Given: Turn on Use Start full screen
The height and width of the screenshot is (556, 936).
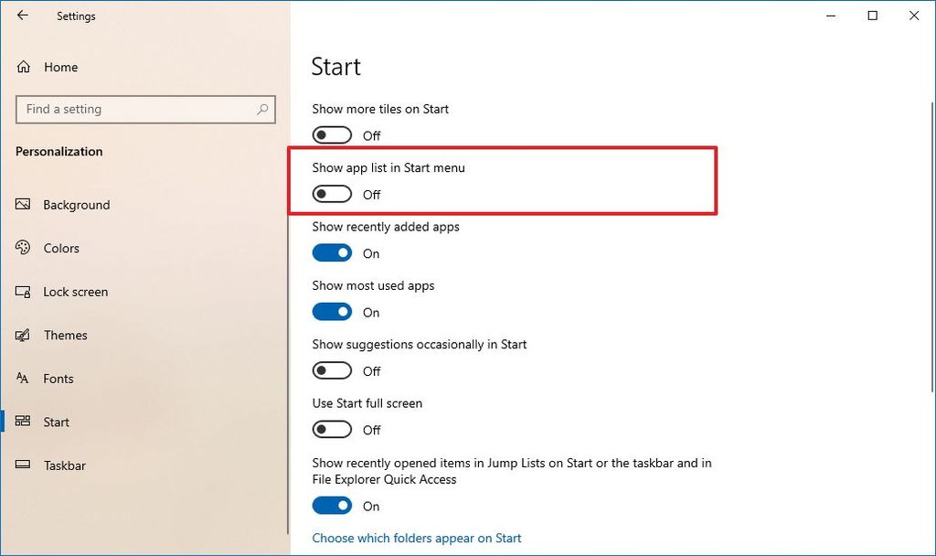Looking at the screenshot, I should point(331,429).
